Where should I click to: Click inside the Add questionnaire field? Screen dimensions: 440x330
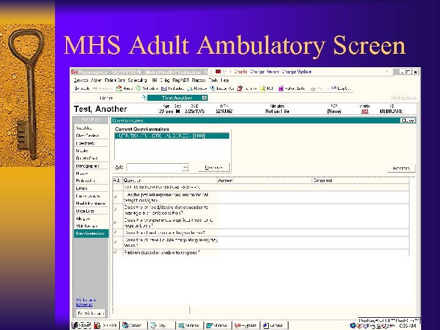pyautogui.click(x=155, y=167)
